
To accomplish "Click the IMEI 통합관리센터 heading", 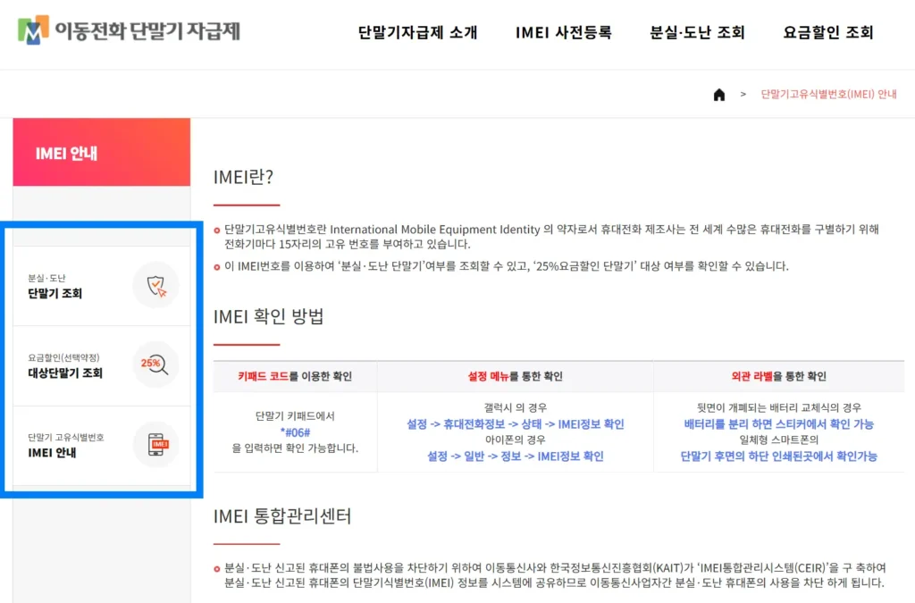I will (x=282, y=516).
